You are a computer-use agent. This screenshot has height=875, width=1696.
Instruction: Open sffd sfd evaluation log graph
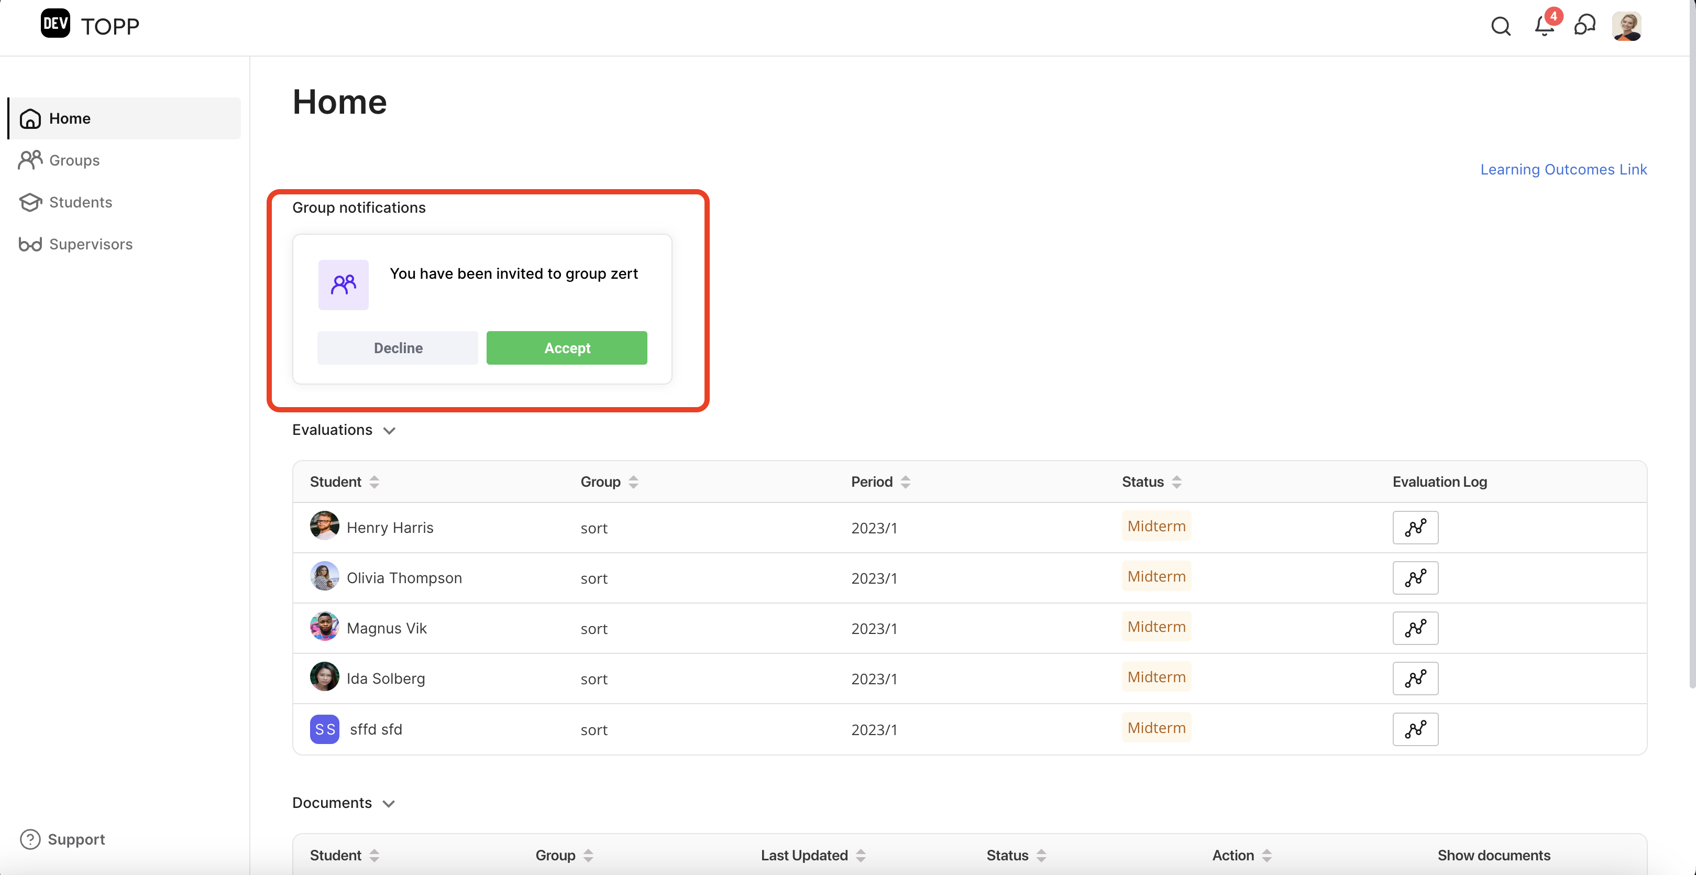[x=1415, y=729]
